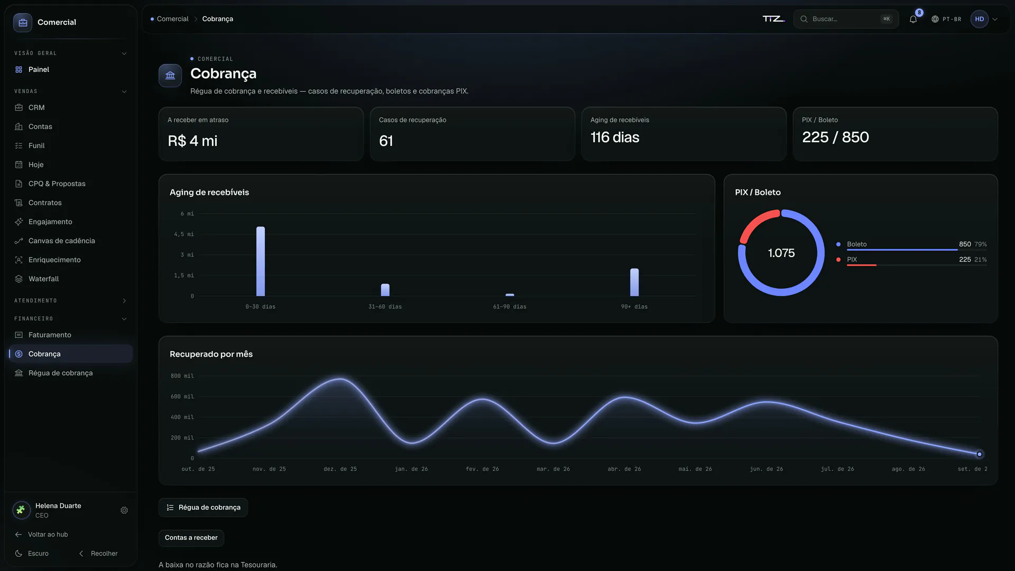1015x571 pixels.
Task: Click the Painel grid icon in sidebar
Action: coord(19,69)
